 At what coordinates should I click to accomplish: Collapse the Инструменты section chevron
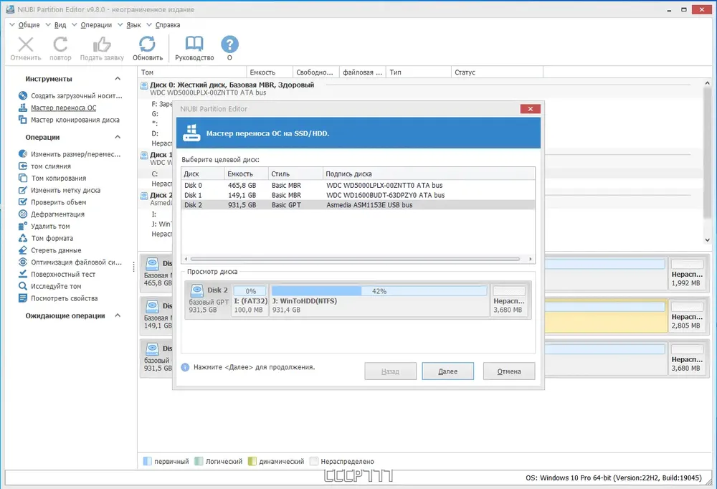pos(118,79)
